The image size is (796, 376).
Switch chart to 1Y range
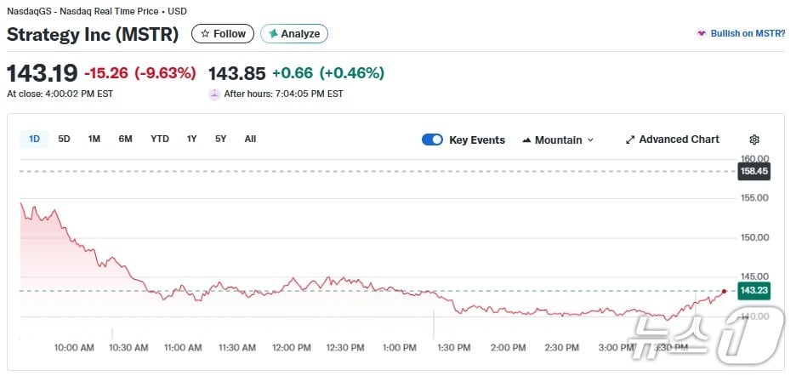tap(192, 139)
